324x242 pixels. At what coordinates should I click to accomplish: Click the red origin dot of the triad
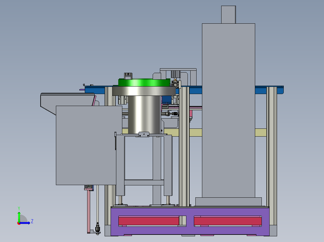click(19, 223)
